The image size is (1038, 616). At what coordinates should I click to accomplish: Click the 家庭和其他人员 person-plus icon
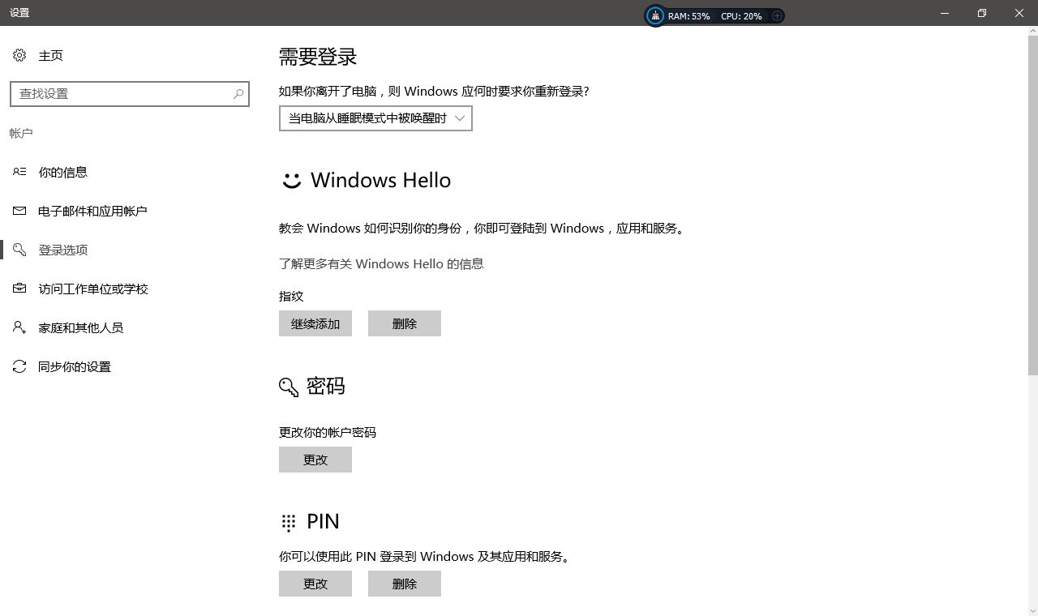pos(19,327)
